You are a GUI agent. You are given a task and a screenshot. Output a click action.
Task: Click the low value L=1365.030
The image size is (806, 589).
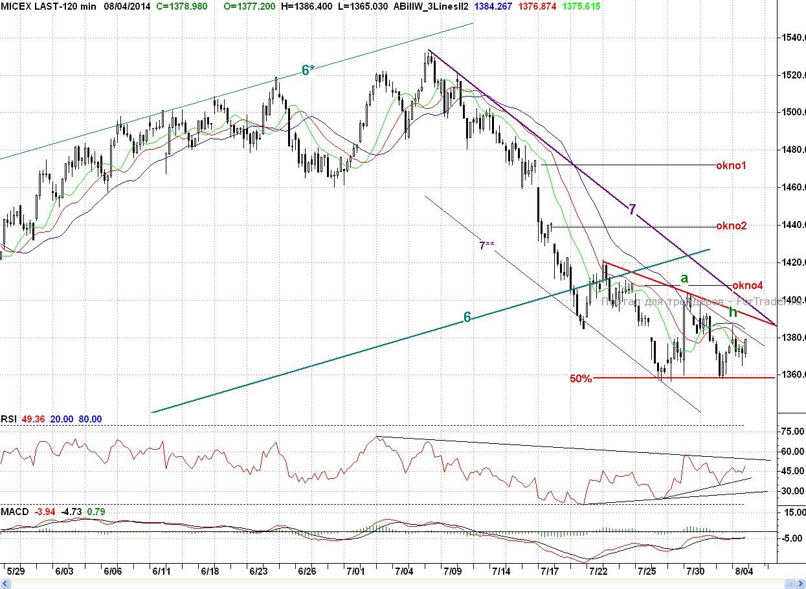pos(363,6)
